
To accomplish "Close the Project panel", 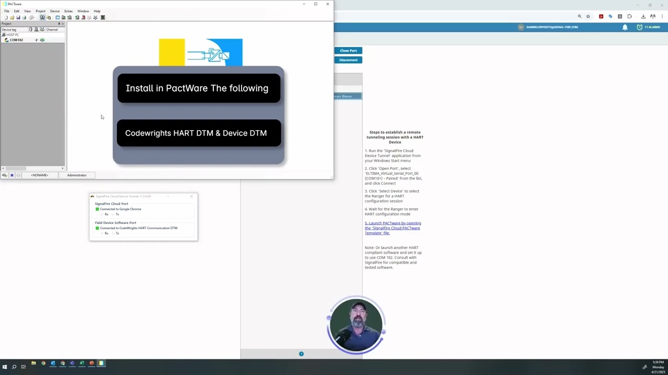I will (x=63, y=23).
